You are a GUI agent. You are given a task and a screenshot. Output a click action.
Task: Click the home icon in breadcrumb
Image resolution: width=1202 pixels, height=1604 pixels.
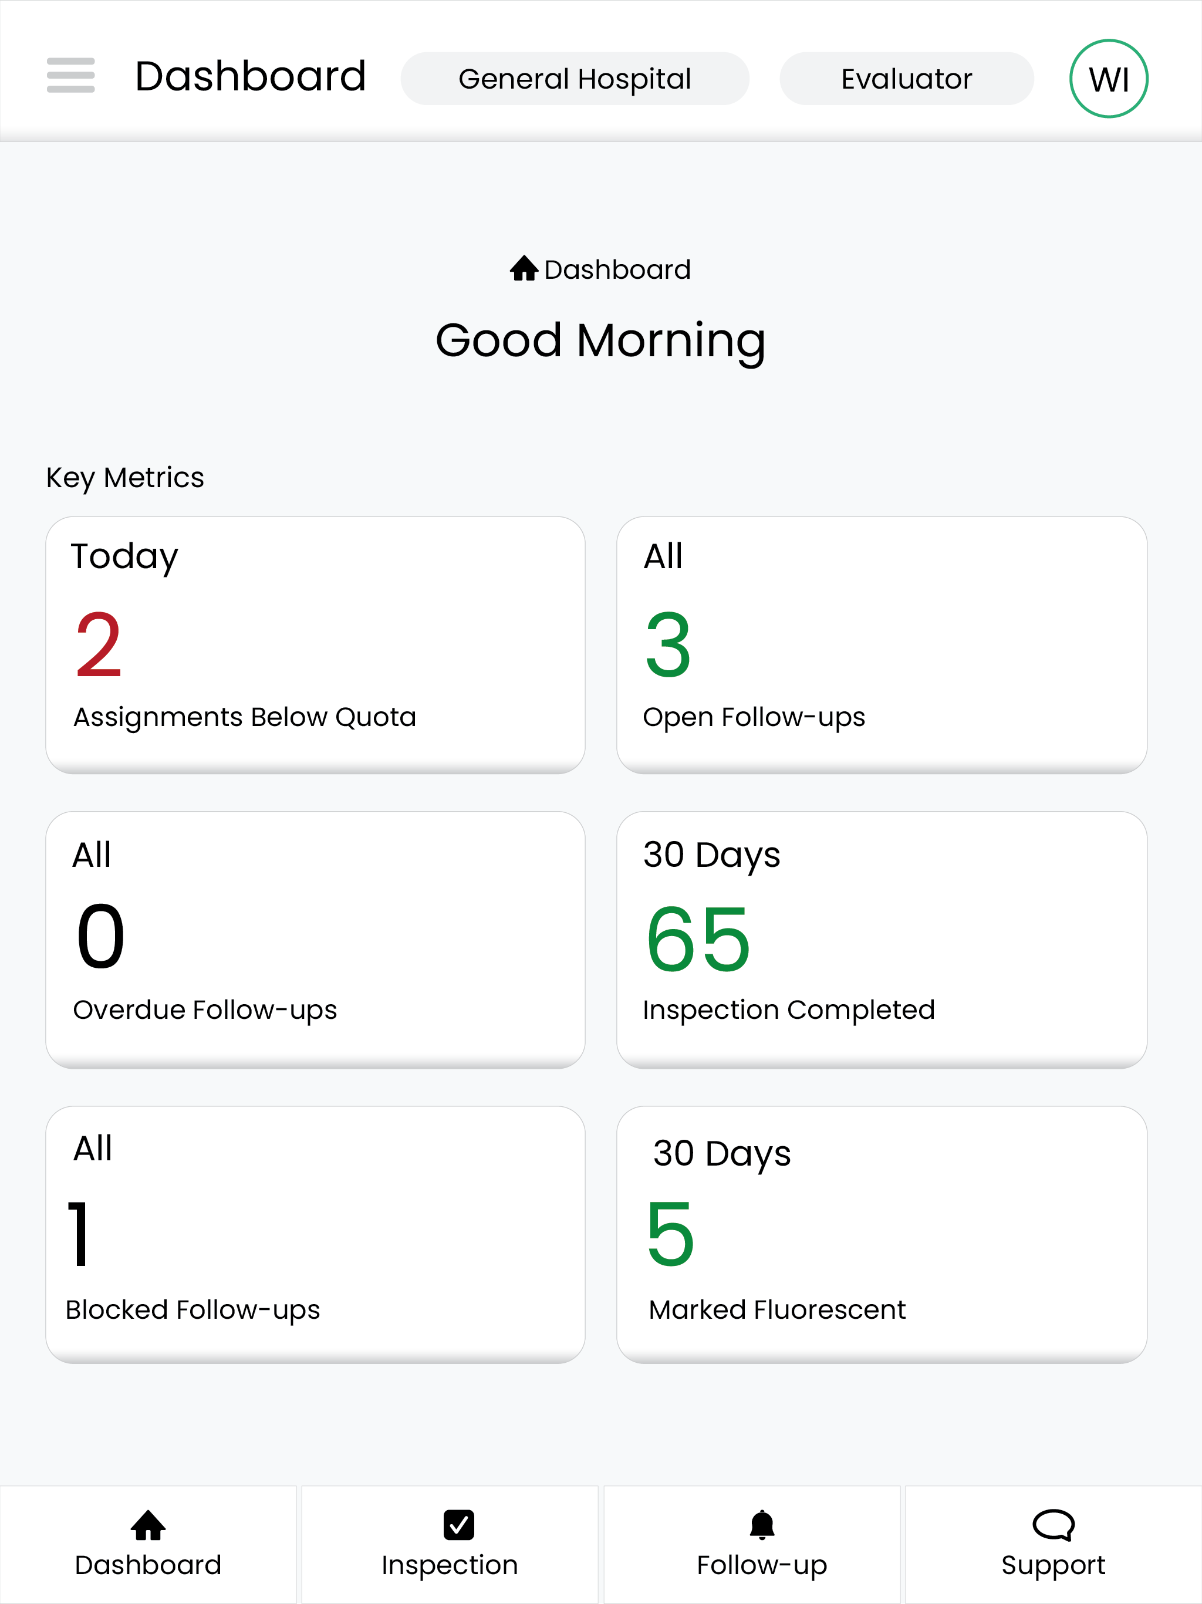(524, 268)
